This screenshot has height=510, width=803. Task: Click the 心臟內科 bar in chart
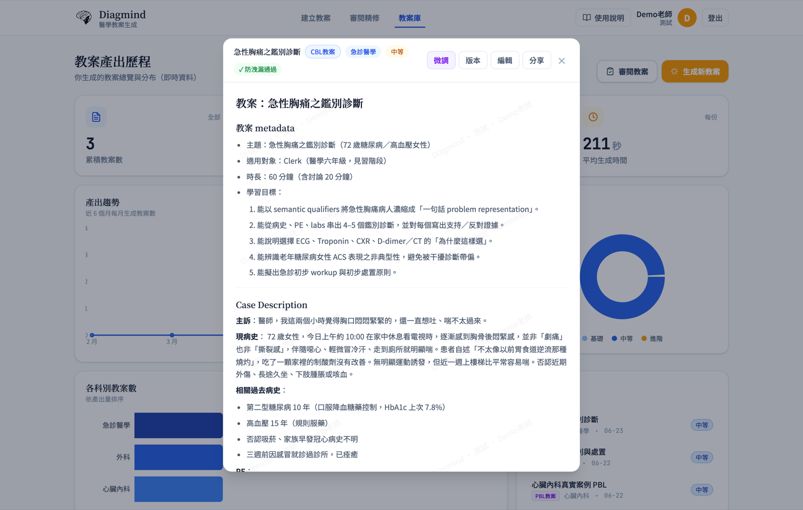[x=178, y=489]
